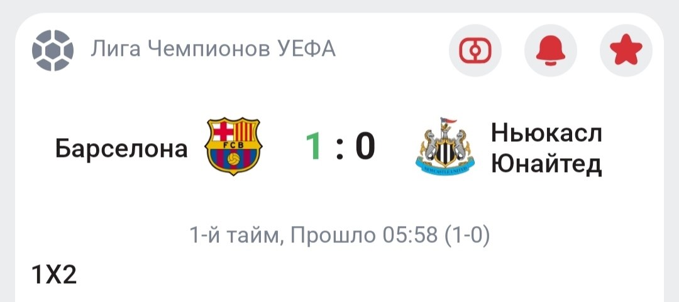Click Barcelona's green score digit 1
This screenshot has height=302, width=679.
coord(313,147)
